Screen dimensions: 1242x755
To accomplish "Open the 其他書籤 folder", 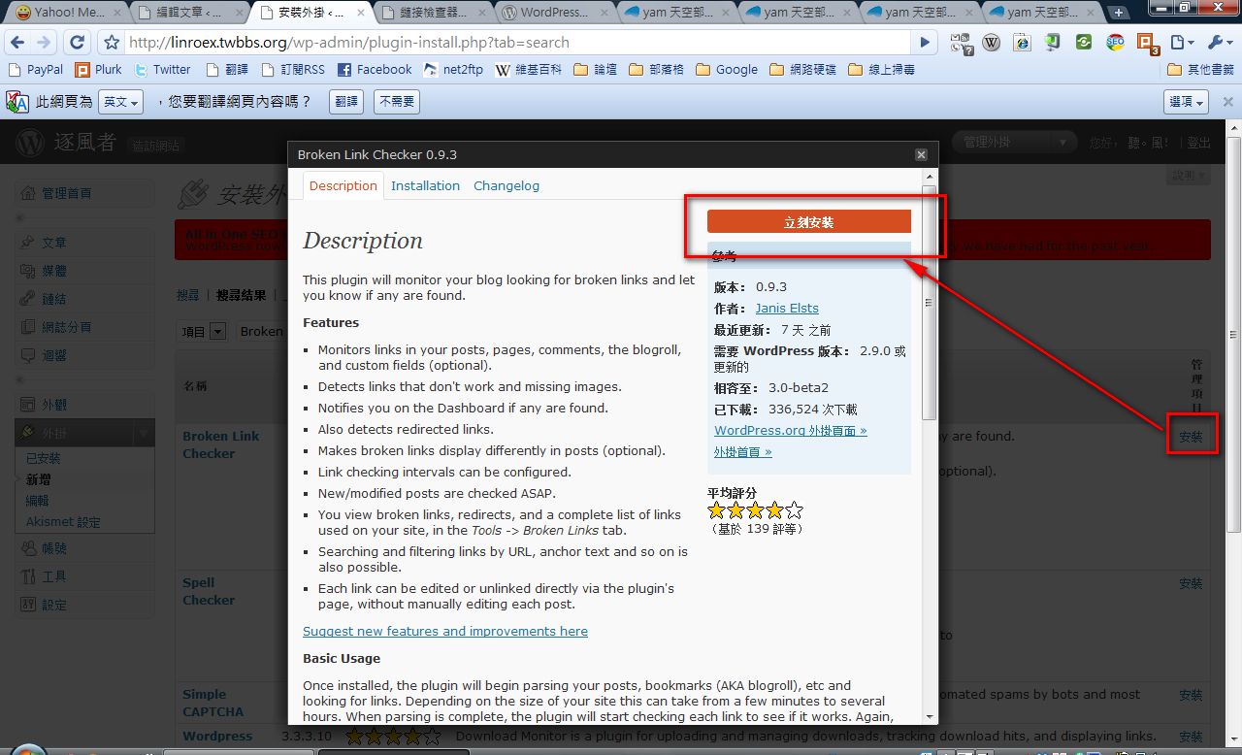I will 1201,70.
